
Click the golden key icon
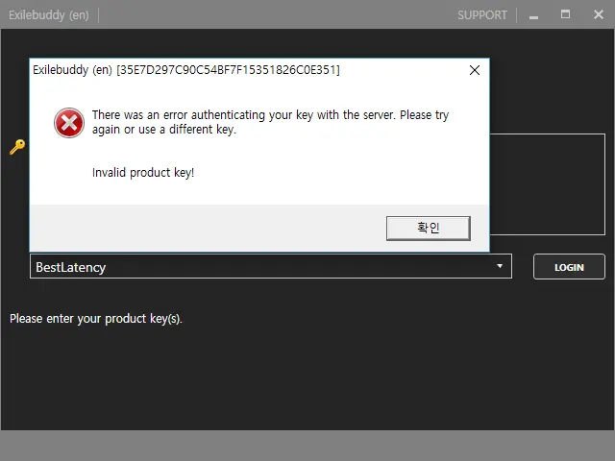(17, 147)
